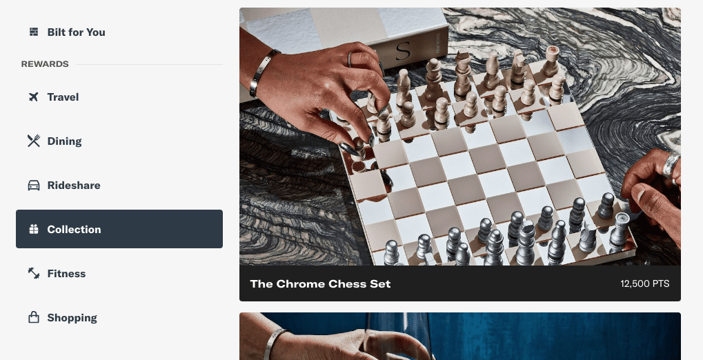Click the Rideshare car icon
The image size is (703, 360).
[x=34, y=185]
